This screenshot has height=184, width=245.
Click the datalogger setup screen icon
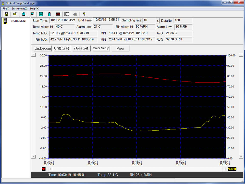[32, 14]
